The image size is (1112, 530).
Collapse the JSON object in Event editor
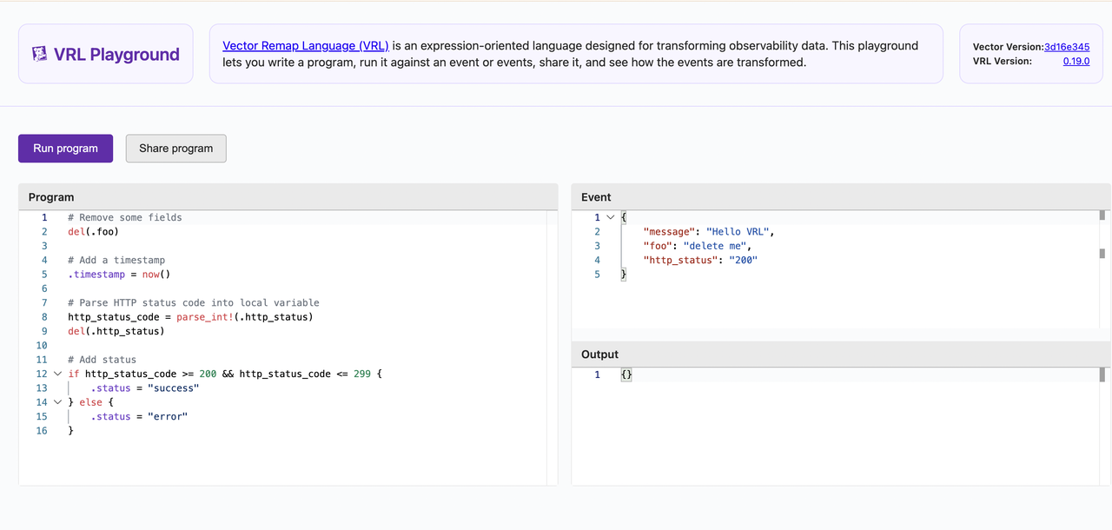point(611,217)
